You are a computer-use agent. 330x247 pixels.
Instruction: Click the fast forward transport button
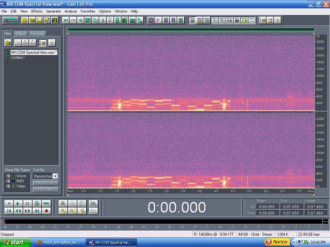[27, 211]
